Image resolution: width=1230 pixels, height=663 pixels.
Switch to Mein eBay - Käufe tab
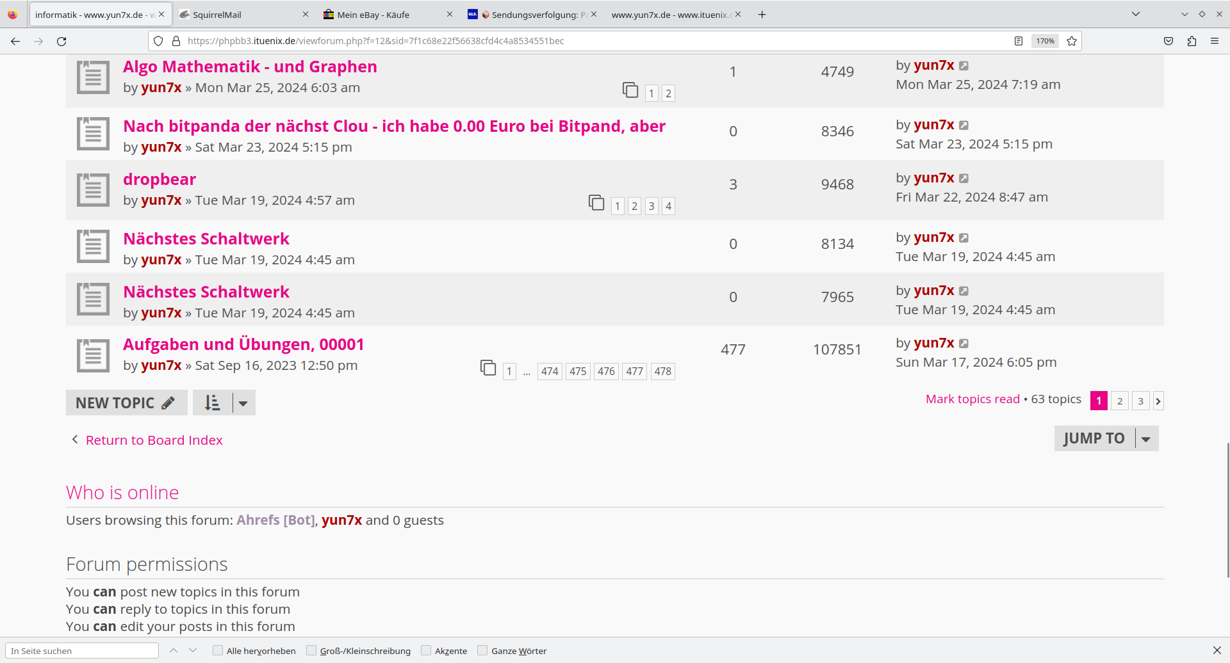point(384,15)
